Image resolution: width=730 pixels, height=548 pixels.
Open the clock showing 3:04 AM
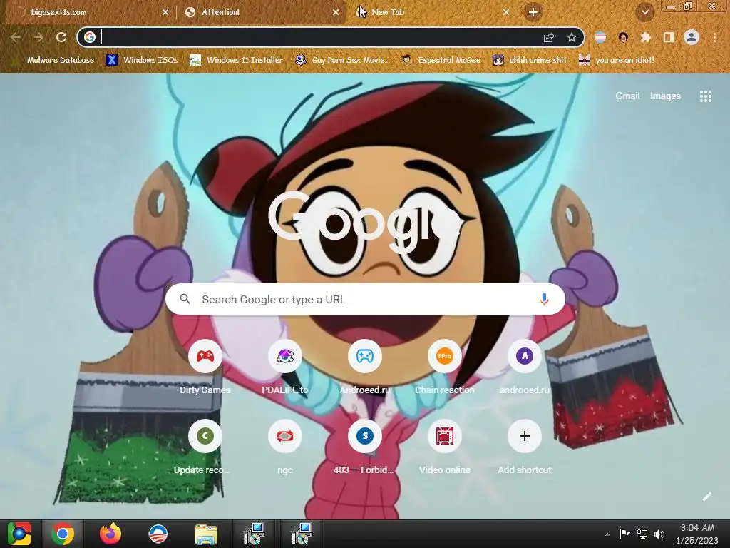point(697,534)
